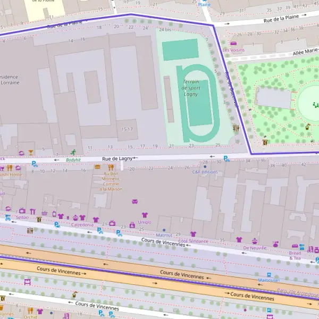Select the Calzedonia clothing shop icon
Viewport: 319px width, 319px height.
coord(82,217)
